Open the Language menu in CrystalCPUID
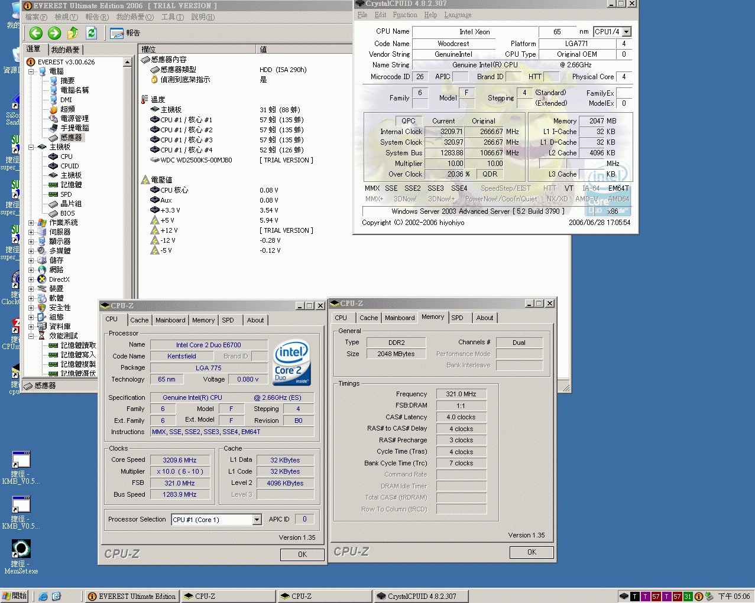755x603 pixels. click(458, 15)
